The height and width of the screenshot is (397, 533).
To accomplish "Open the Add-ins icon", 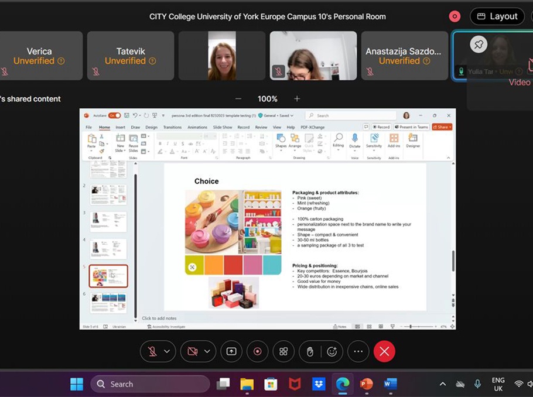I will point(394,138).
